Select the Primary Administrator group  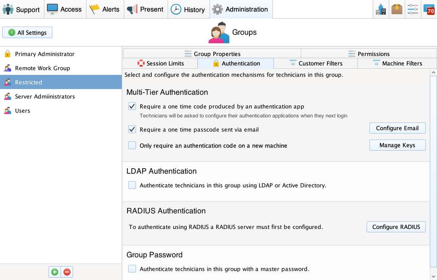point(61,54)
